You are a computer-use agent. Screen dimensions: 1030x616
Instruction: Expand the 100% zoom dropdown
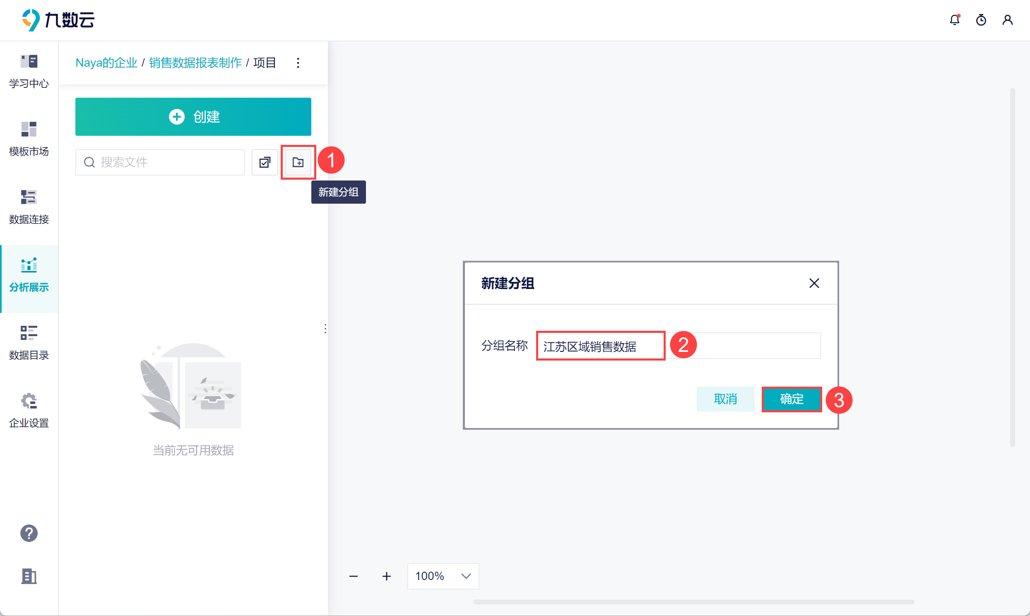pos(443,576)
